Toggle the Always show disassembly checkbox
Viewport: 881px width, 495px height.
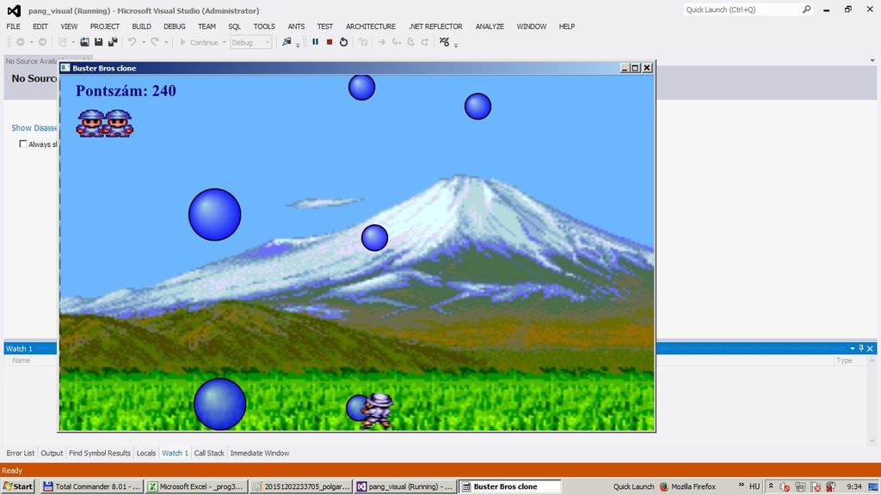23,144
